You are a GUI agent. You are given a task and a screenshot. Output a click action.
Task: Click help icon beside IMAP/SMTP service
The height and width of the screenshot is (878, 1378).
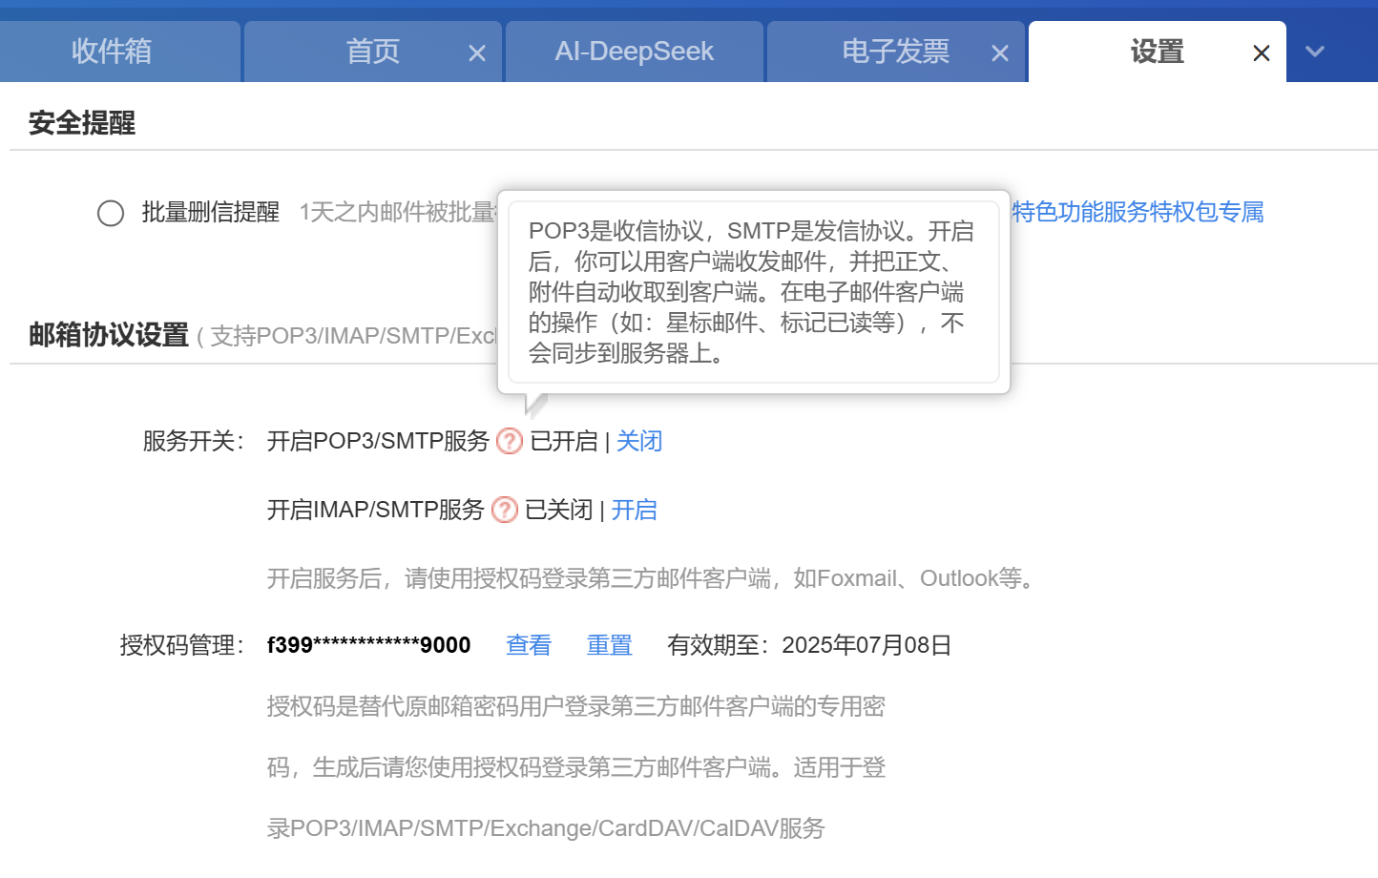click(505, 510)
